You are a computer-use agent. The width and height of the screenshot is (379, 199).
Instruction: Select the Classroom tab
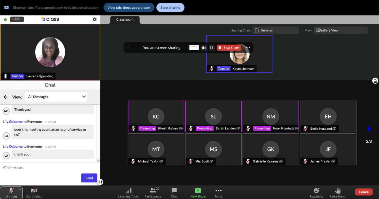coord(125,20)
